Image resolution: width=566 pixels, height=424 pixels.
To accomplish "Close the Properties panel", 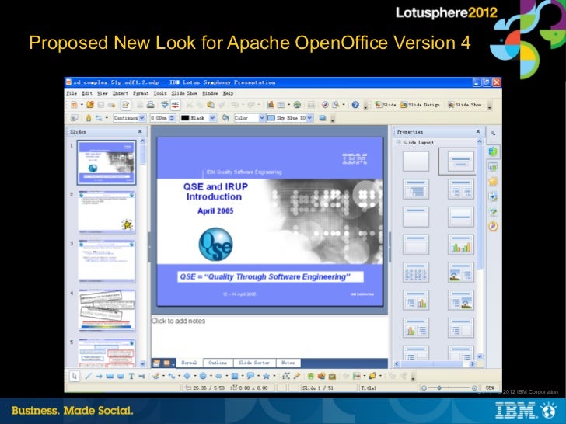I will click(478, 131).
